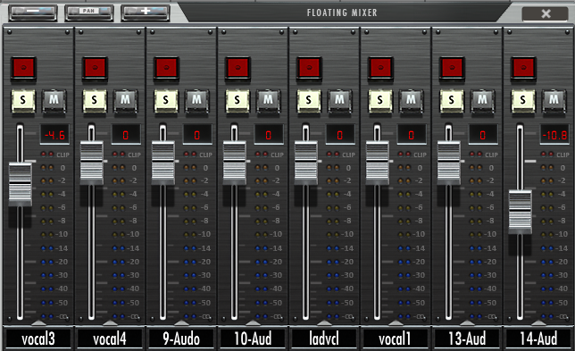This screenshot has width=575, height=351.
Task: Solo the vocal1 channel
Action: (380, 101)
